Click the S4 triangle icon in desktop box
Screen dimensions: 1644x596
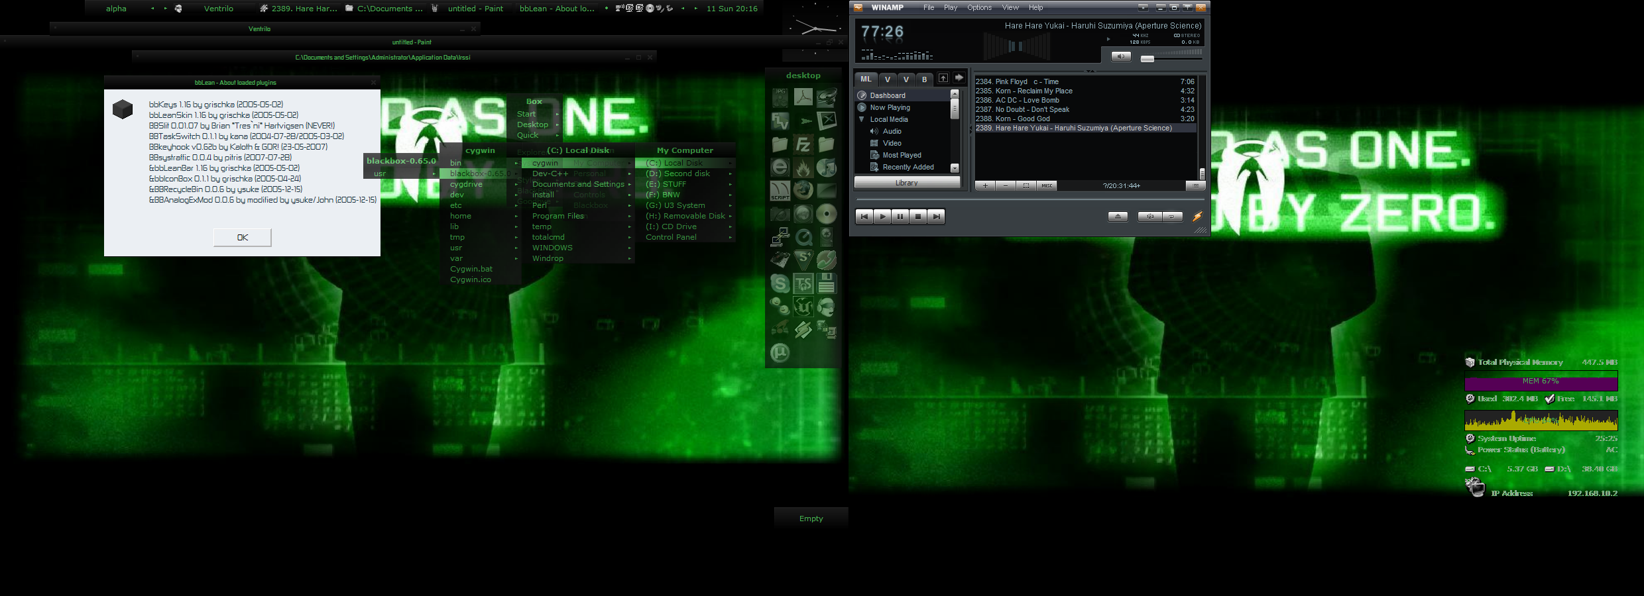[803, 260]
